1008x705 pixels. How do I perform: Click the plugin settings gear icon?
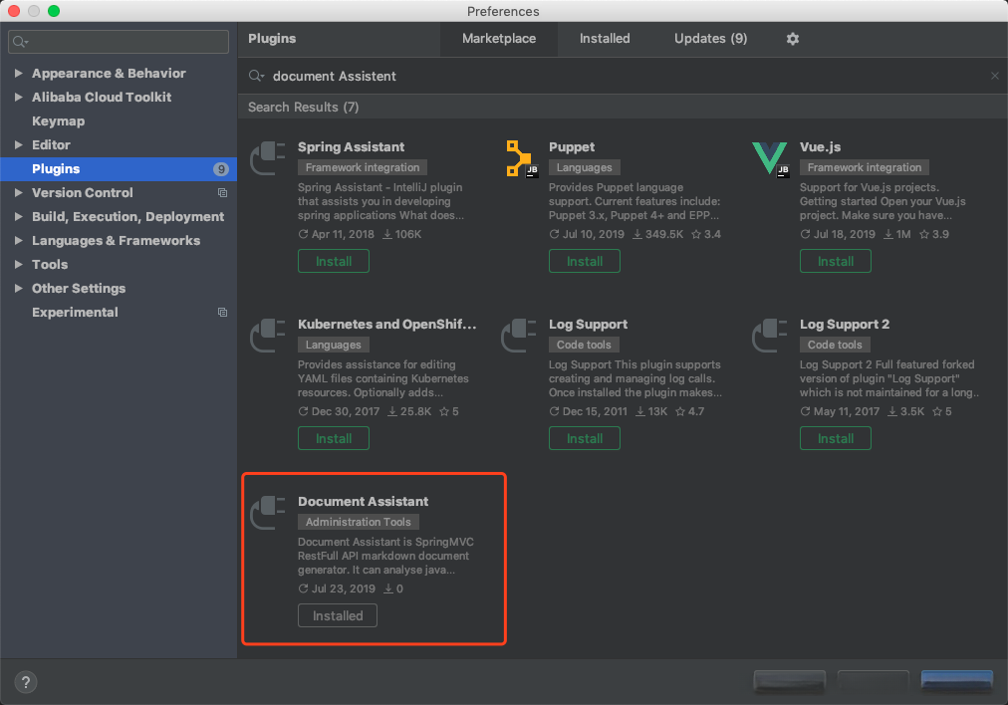click(793, 39)
